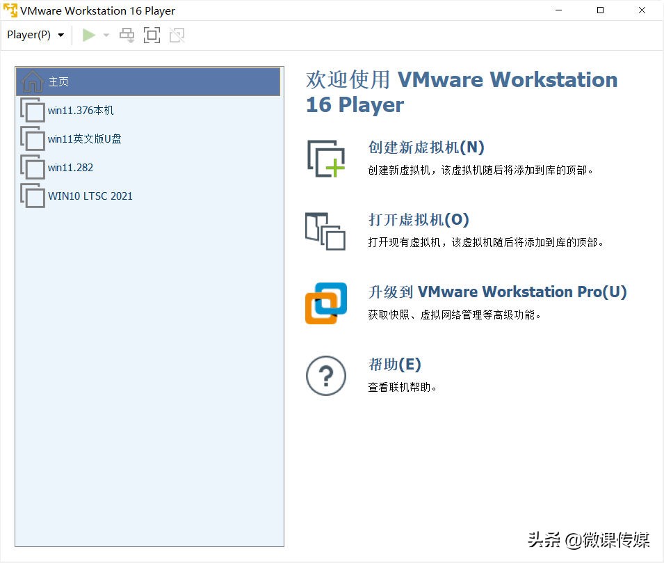Select the win11.282 virtual machine
Viewport: 664px width, 563px height.
click(x=148, y=168)
